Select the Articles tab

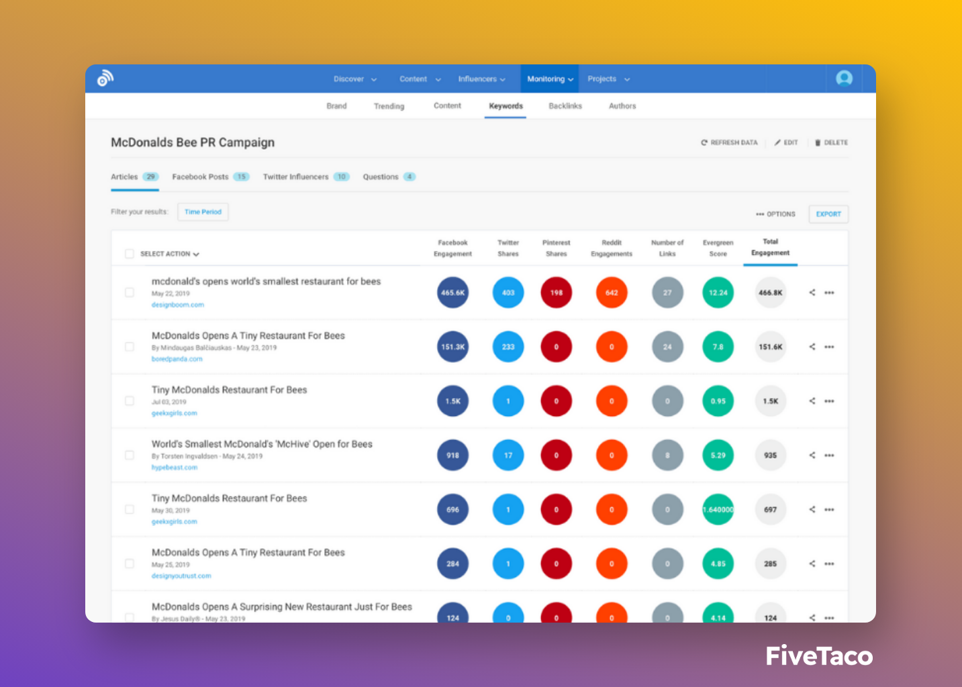134,177
